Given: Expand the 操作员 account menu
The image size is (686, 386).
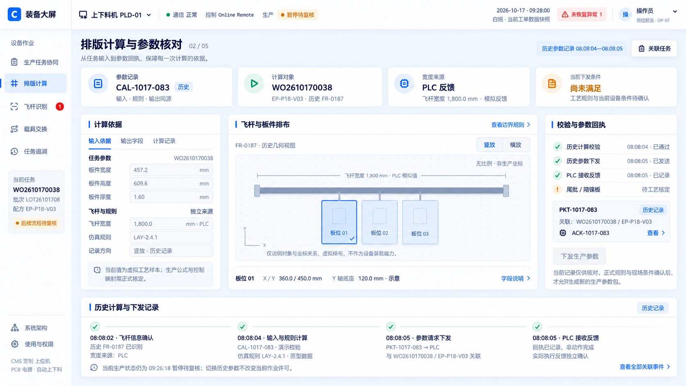Looking at the screenshot, I should 675,11.
